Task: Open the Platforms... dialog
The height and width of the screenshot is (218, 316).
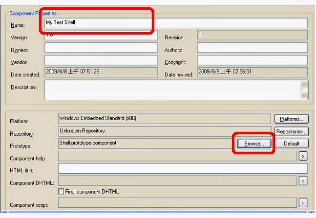Action: click(x=292, y=119)
